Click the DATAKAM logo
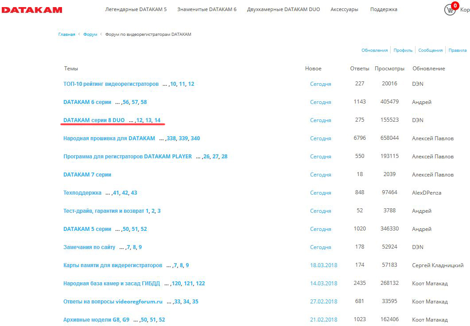This screenshot has height=326, width=470. pos(31,10)
